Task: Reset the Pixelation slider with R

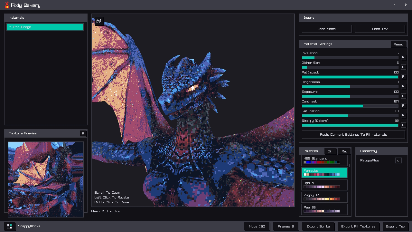Action: 403,57
